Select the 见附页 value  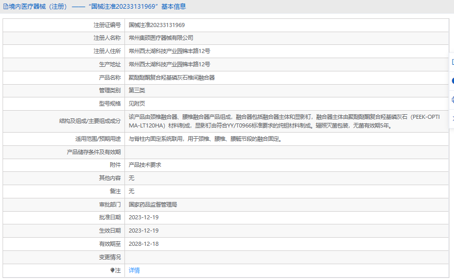coord(137,104)
